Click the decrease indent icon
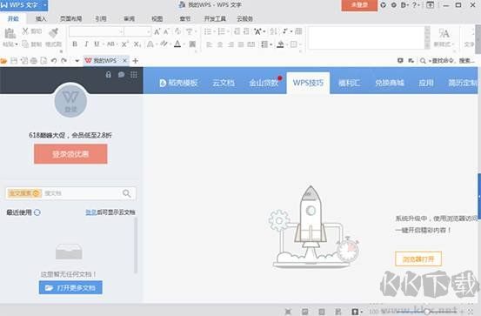The image size is (481, 316). coord(237,31)
